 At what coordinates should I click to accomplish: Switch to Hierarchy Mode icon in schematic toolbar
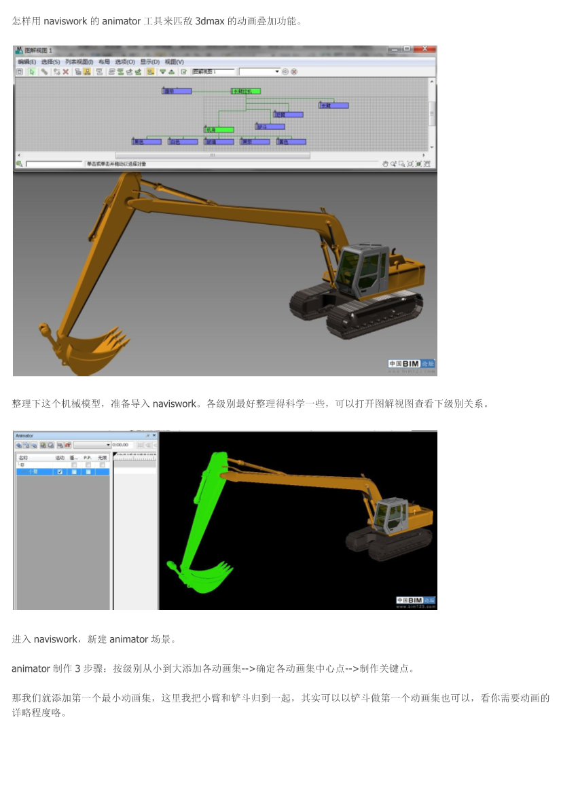coord(79,71)
